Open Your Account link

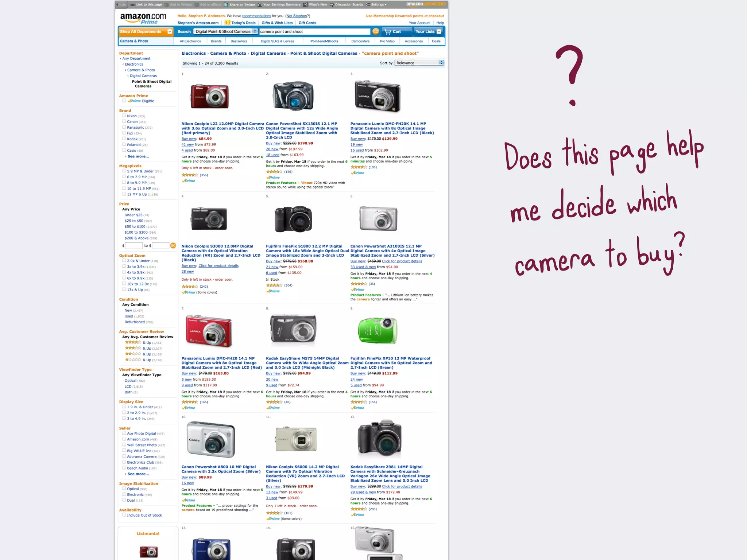[419, 23]
